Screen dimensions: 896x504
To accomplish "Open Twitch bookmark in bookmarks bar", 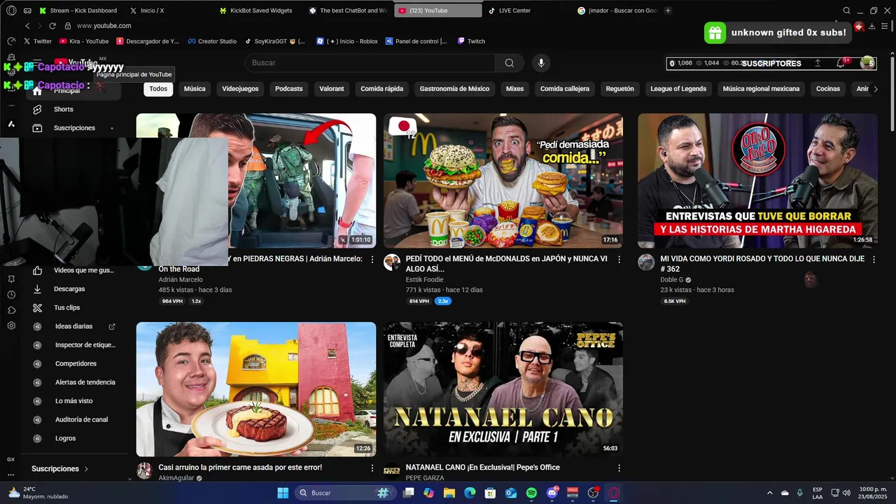I will [x=471, y=41].
